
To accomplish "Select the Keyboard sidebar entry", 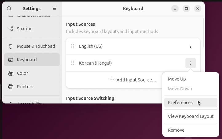I will (x=32, y=60).
